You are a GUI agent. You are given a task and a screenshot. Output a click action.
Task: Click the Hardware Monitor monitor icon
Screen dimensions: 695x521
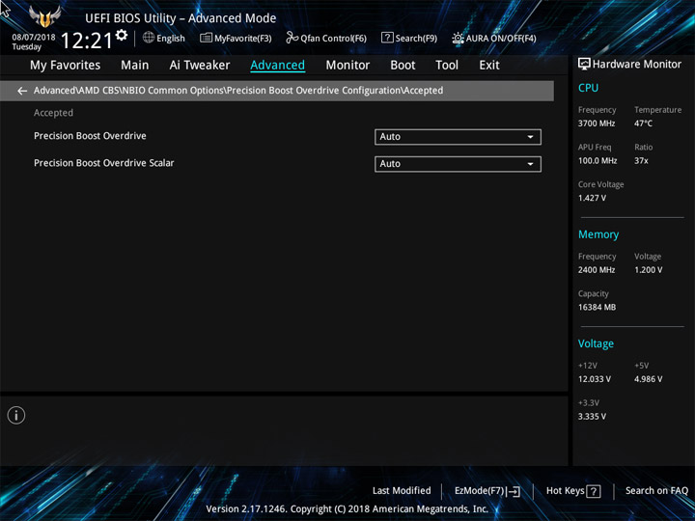[584, 65]
